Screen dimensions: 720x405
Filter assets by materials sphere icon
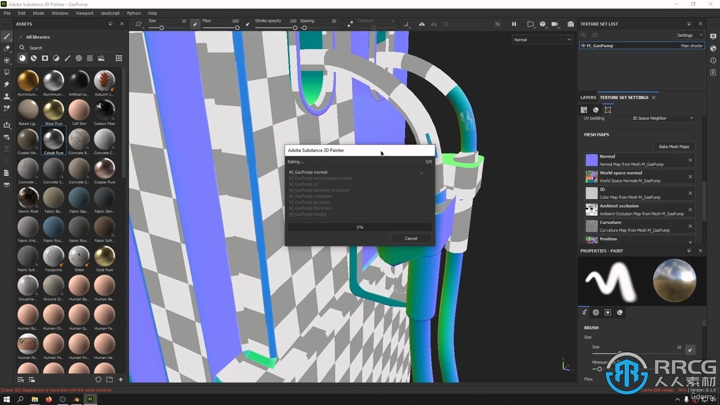pyautogui.click(x=22, y=58)
